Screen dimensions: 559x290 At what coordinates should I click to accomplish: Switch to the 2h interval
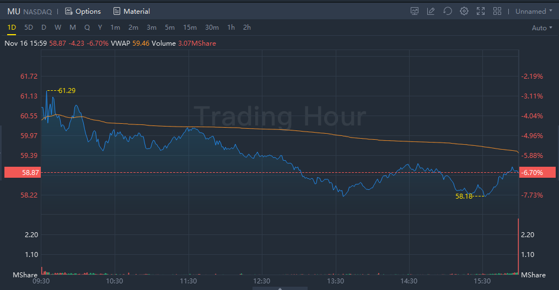pyautogui.click(x=247, y=28)
